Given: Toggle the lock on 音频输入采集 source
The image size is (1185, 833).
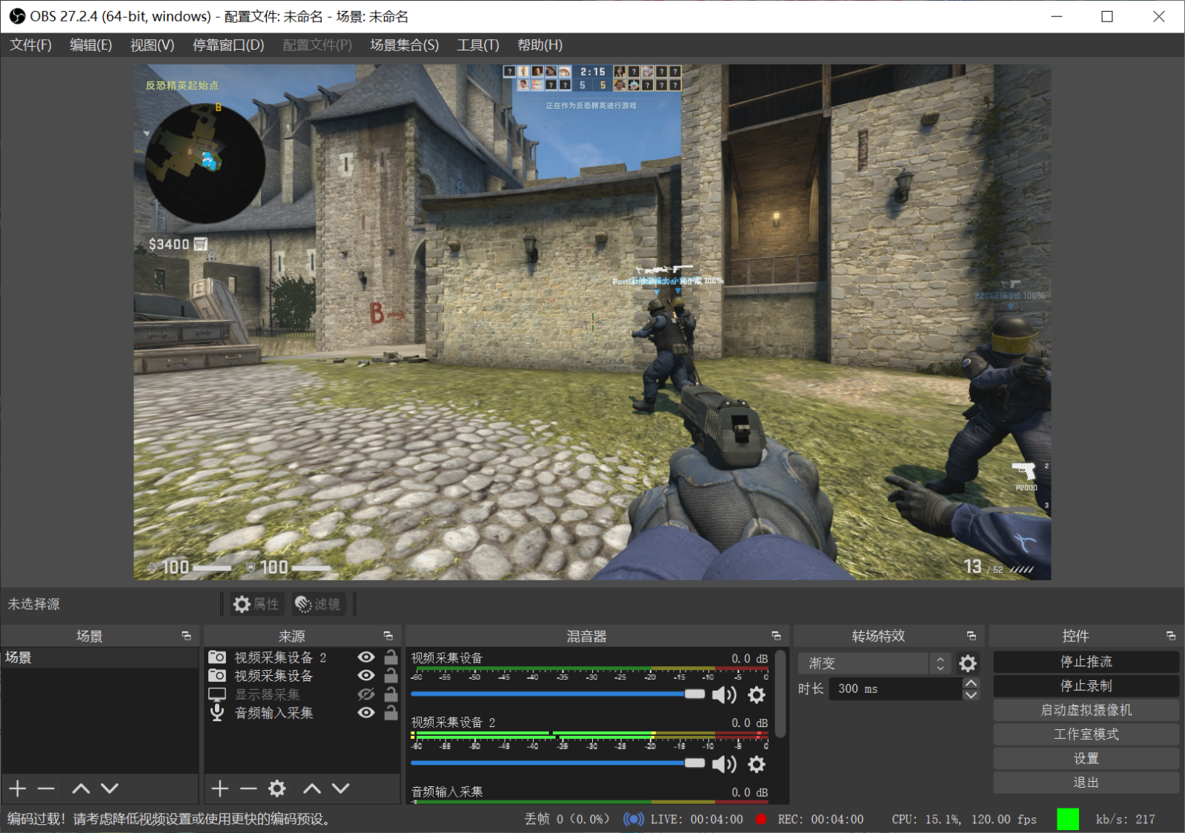Looking at the screenshot, I should click(391, 713).
